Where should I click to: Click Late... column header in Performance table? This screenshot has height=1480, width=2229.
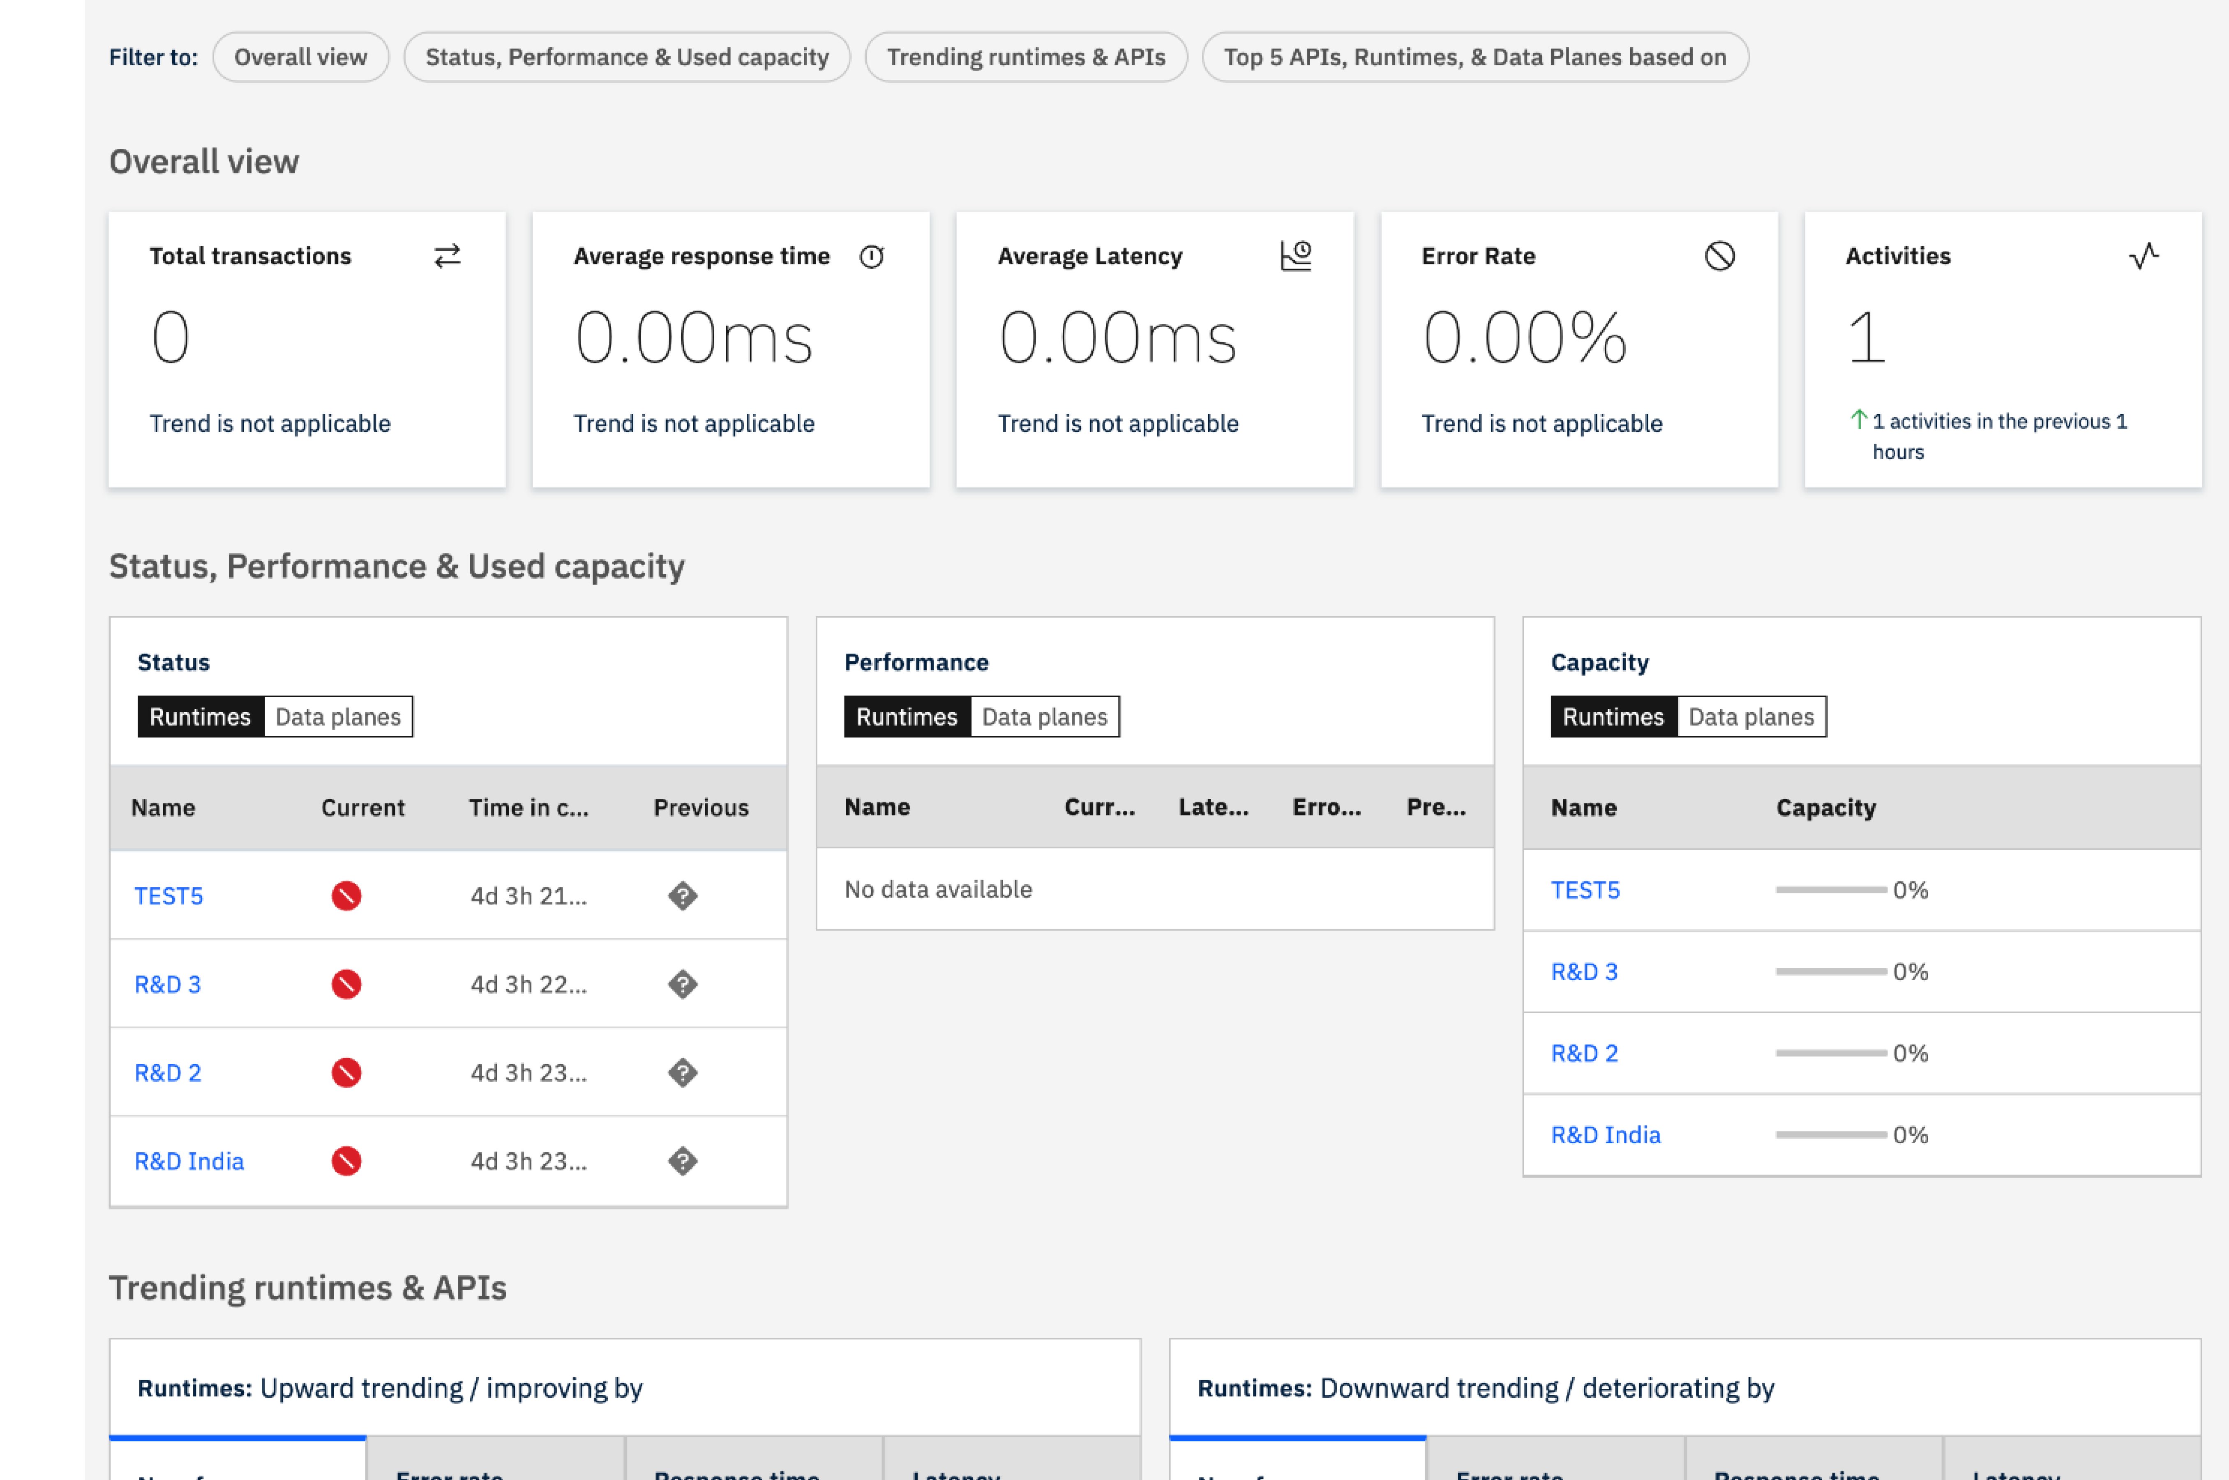point(1214,807)
